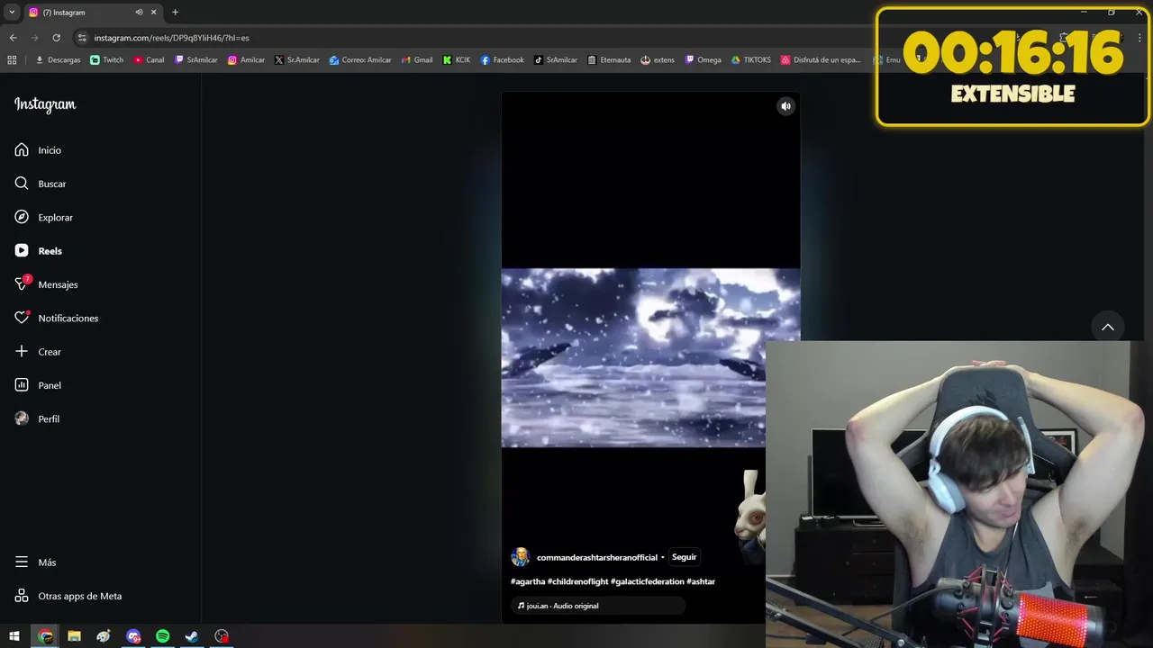The image size is (1153, 648).
Task: Open Paint app in taskbar
Action: (x=104, y=636)
